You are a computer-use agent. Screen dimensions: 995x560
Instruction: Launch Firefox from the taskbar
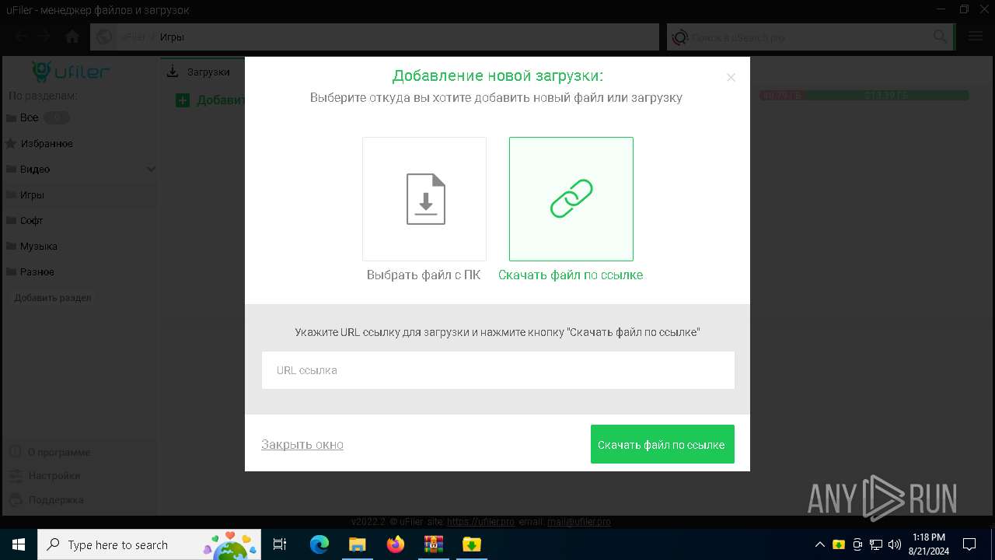tap(396, 544)
